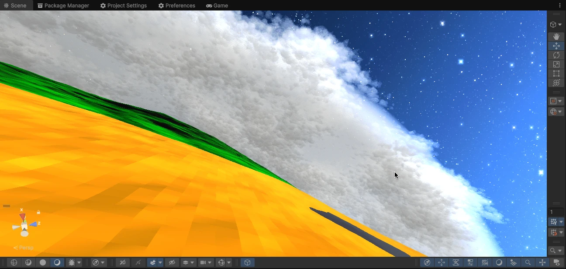This screenshot has width=566, height=269.
Task: Select the Hand view tool
Action: [x=556, y=37]
